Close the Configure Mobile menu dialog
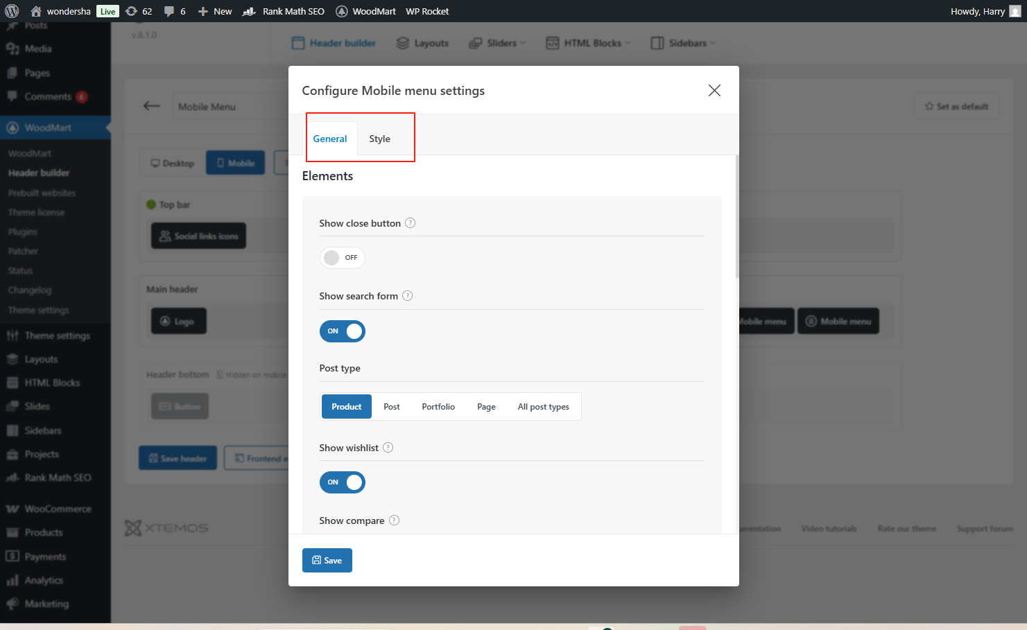Screen dimensions: 1027x630 point(714,91)
